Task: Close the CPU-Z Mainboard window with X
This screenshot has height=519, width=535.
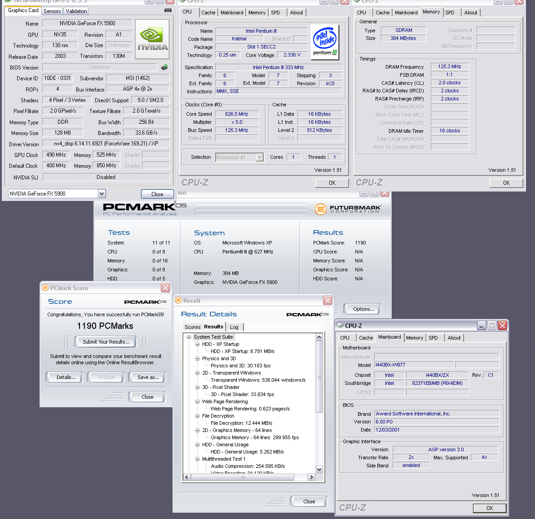Action: [x=503, y=325]
